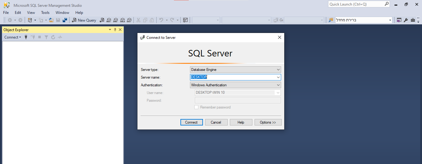This screenshot has height=164, width=422.
Task: Expand the Server name combo box arrow
Action: tap(278, 77)
